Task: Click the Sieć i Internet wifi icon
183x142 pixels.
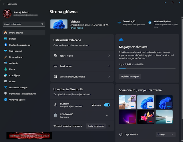Action: [x=6, y=51]
